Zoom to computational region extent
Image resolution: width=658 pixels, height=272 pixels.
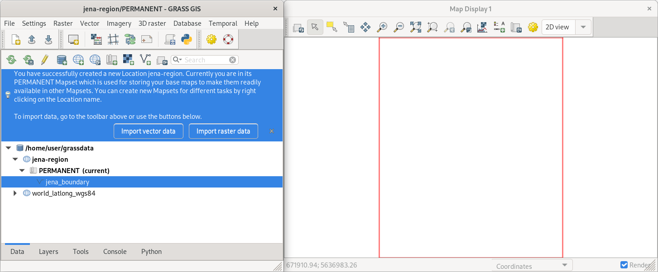(x=432, y=28)
